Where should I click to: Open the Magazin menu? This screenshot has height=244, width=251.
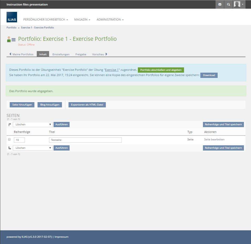tap(82, 20)
